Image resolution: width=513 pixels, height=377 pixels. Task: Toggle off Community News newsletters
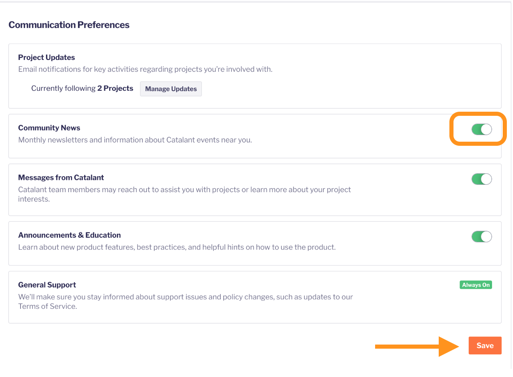point(481,130)
